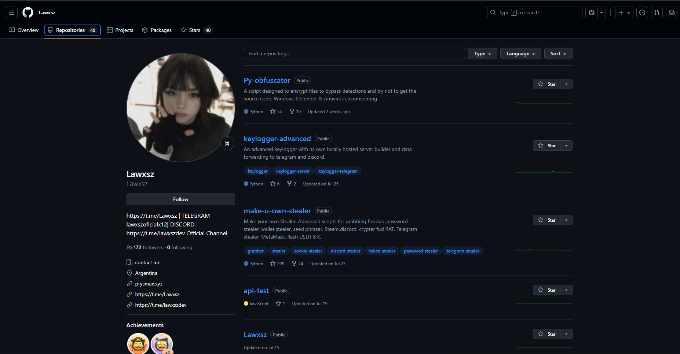This screenshot has height=354, width=680.
Task: Follow the user Lawxsz
Action: coord(180,199)
